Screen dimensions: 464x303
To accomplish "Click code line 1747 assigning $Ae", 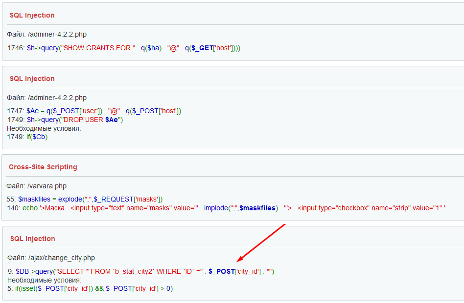I will tap(94, 111).
